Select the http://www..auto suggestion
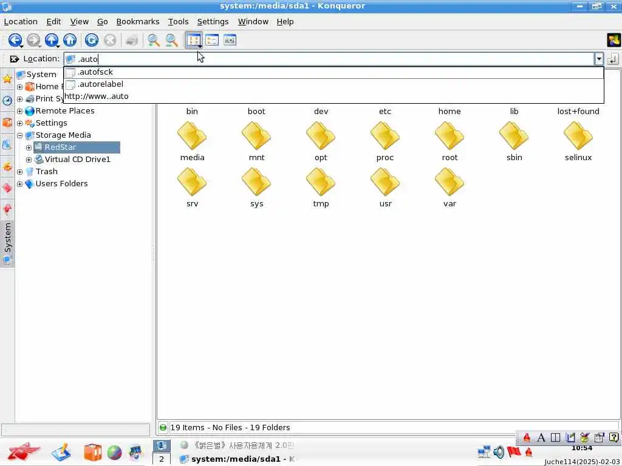The image size is (622, 466). pos(333,96)
